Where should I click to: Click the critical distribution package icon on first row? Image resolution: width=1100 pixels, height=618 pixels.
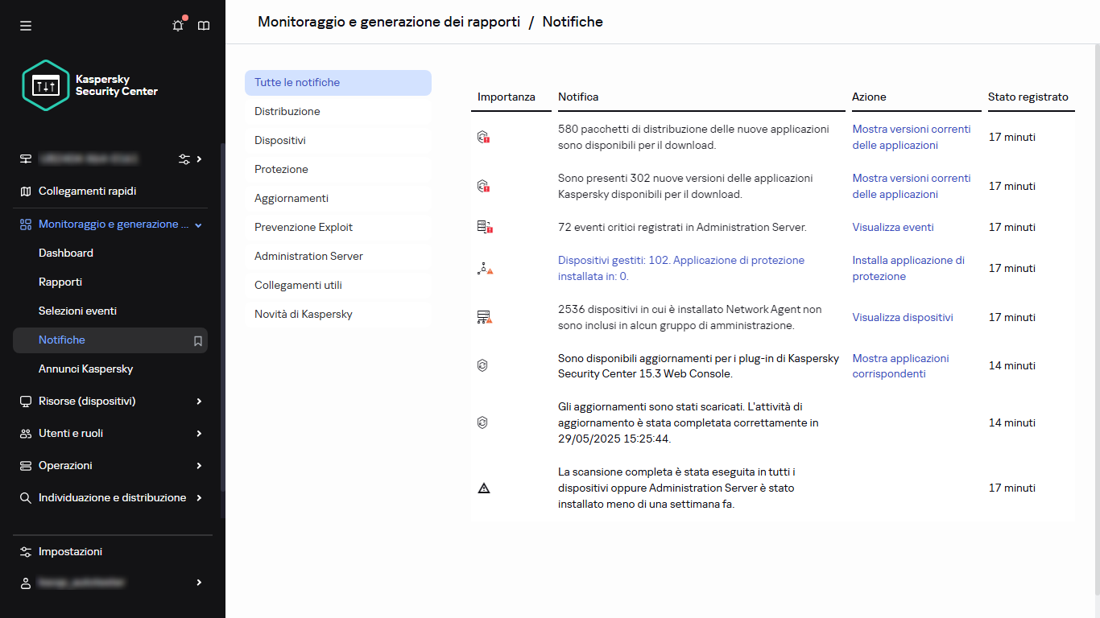tap(484, 137)
